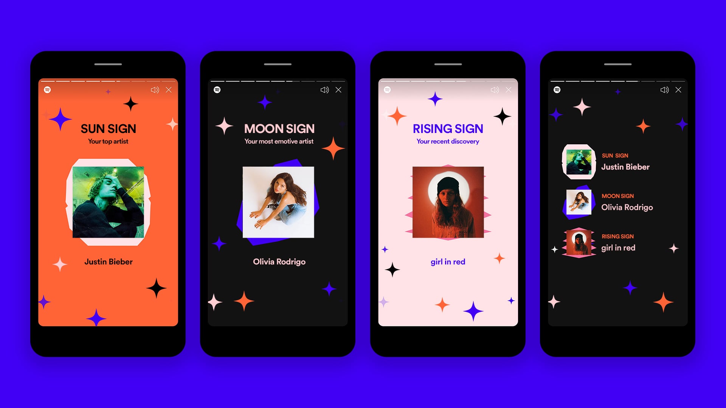The height and width of the screenshot is (408, 726).
Task: Close the Moon Sign story screen
Action: point(340,89)
